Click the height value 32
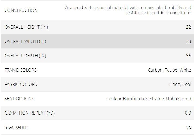The height and width of the screenshot is (136, 195). pyautogui.click(x=188, y=27)
